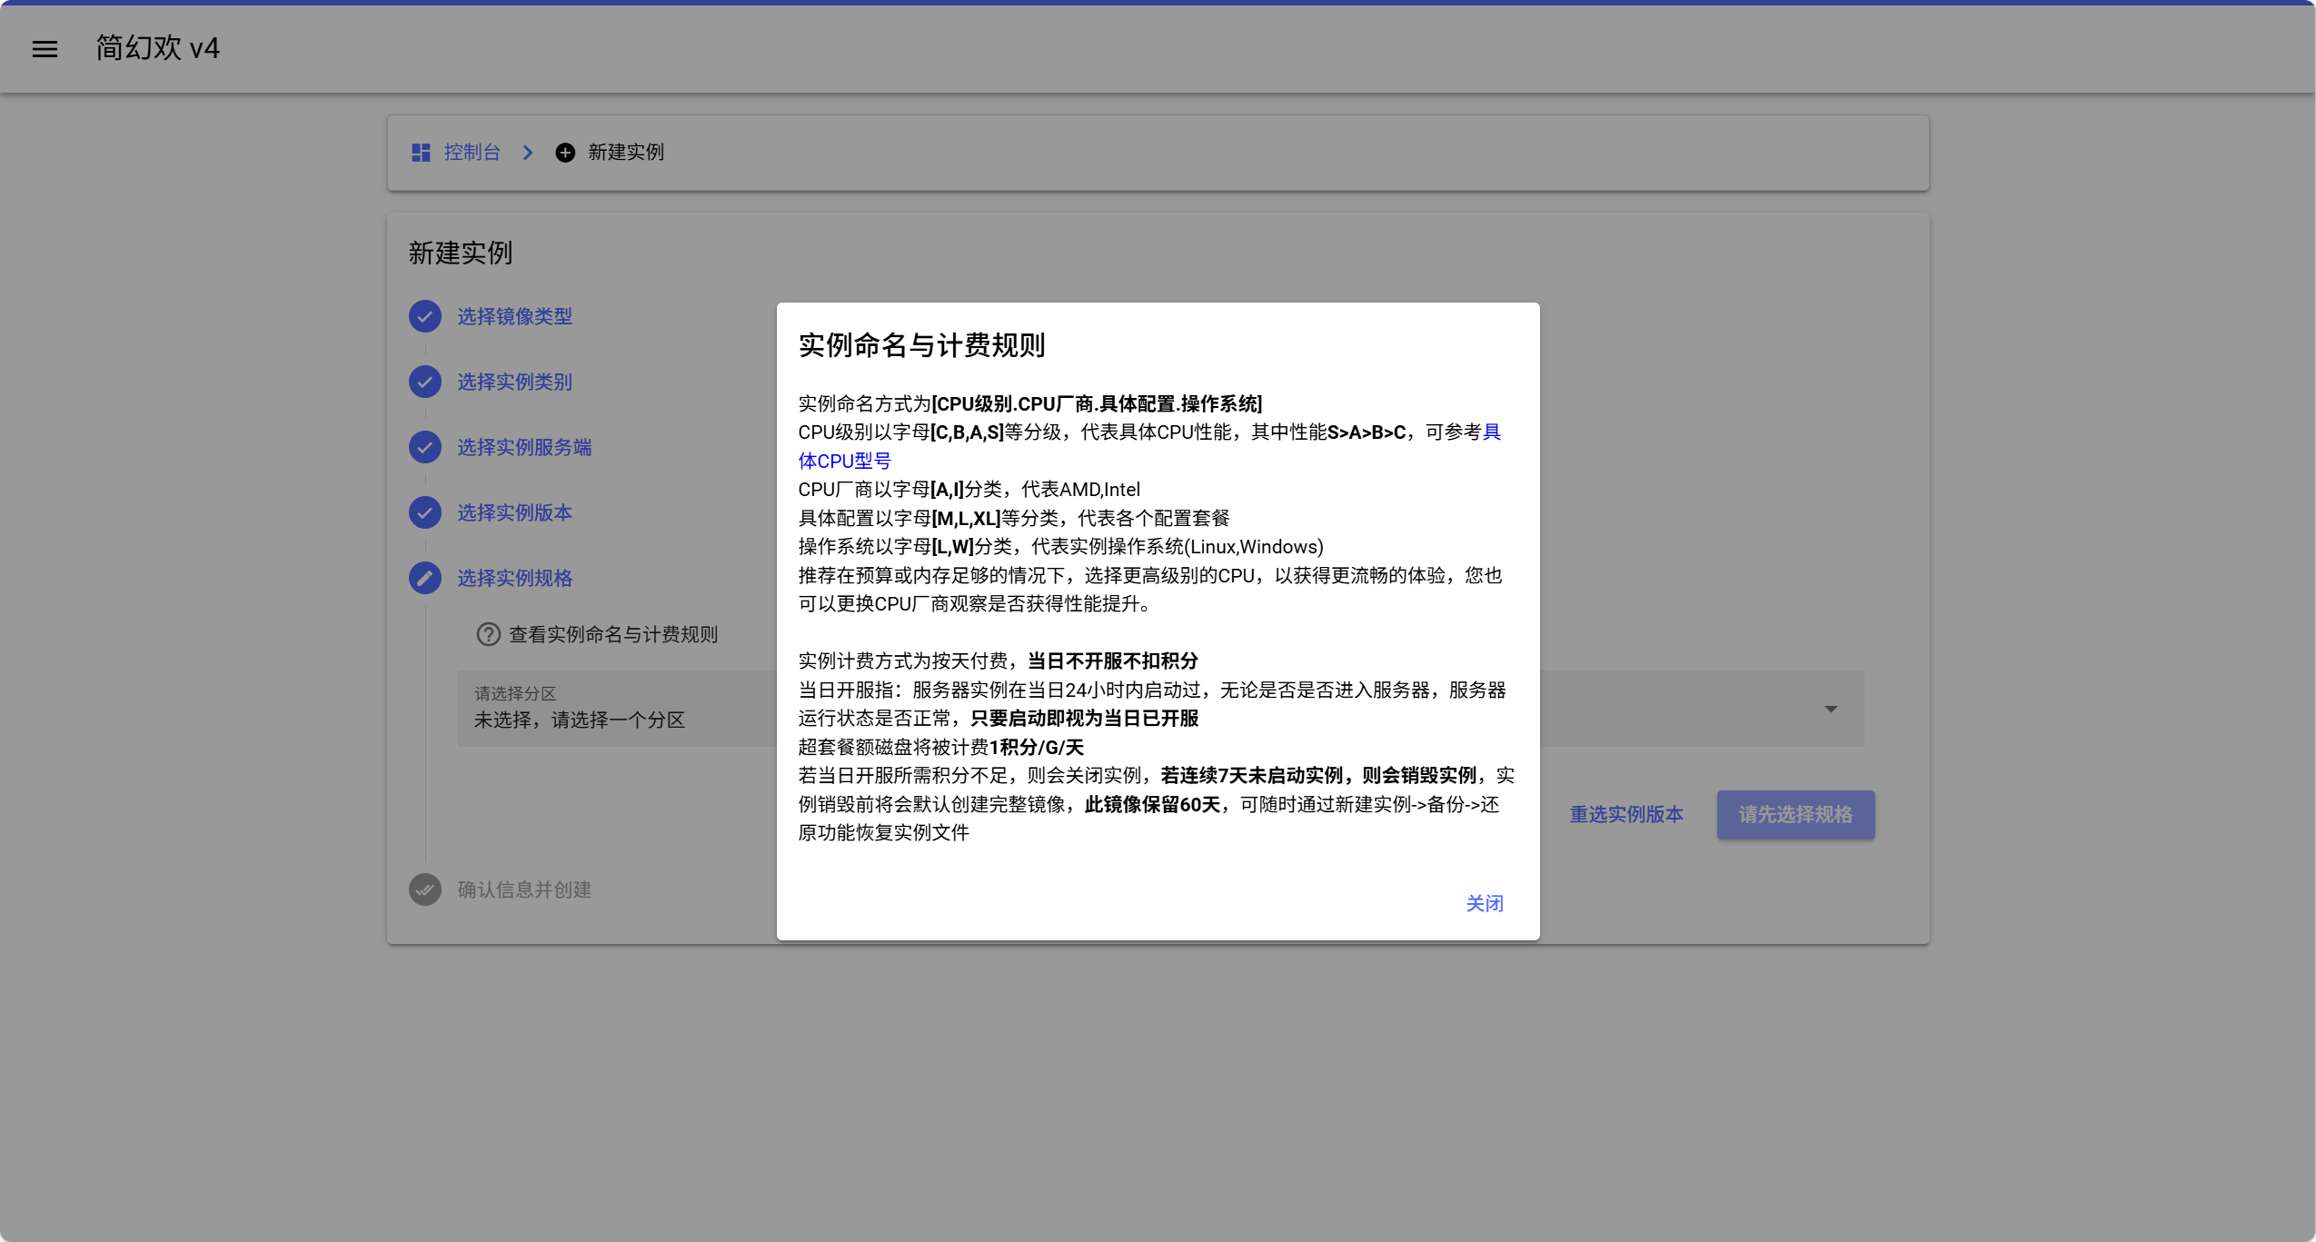Image resolution: width=2316 pixels, height=1242 pixels.
Task: Go to 选择实例版本 step label
Action: coord(514,512)
